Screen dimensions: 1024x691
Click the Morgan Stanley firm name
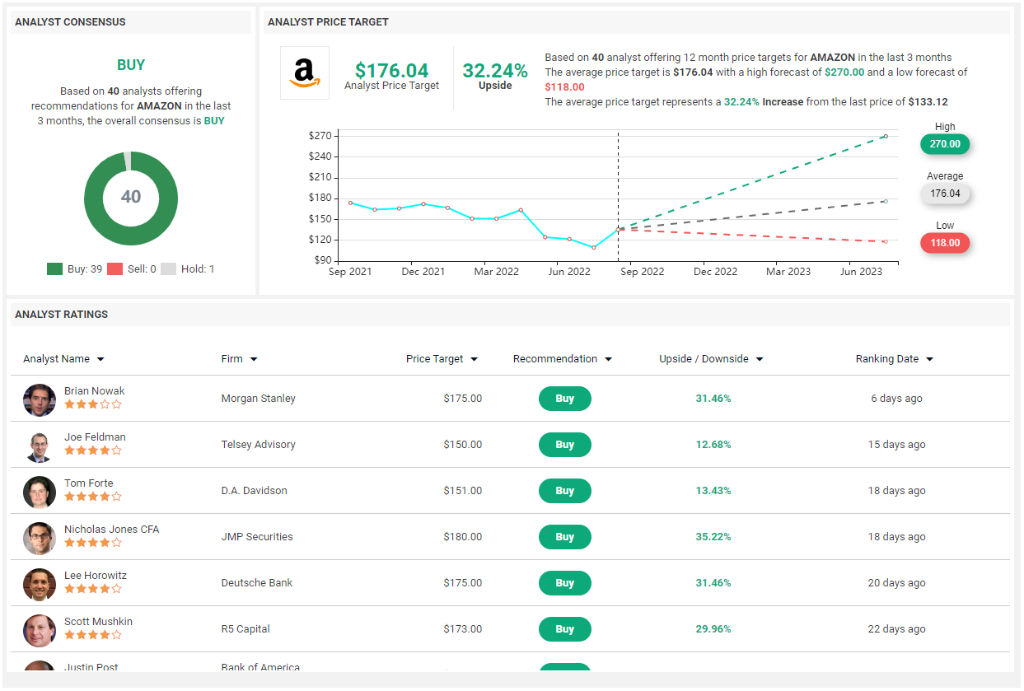[x=259, y=399]
